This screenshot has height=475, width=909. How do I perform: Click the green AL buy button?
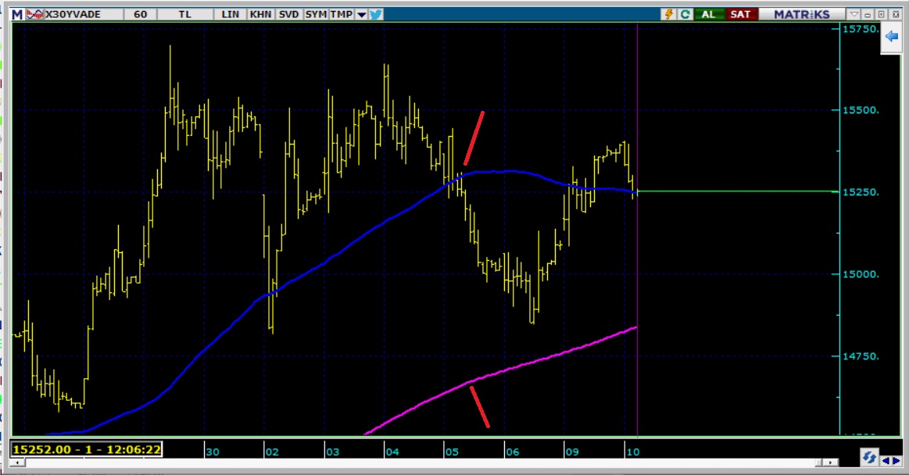point(708,14)
